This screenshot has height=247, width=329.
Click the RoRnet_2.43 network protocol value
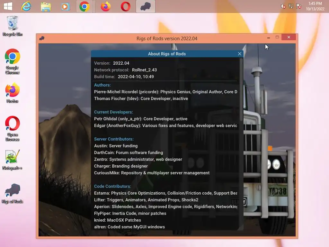click(144, 70)
